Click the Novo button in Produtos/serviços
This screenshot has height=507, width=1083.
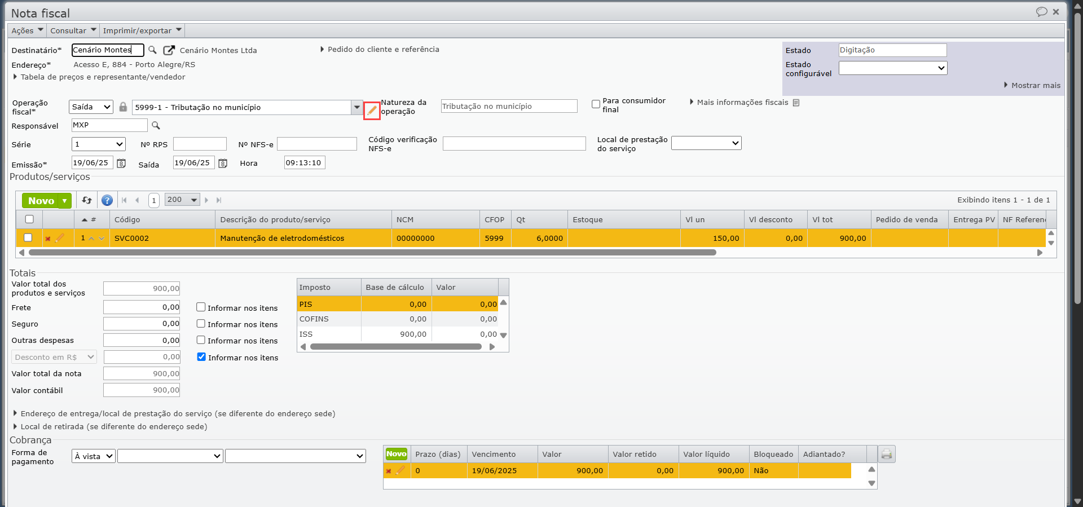click(x=41, y=201)
